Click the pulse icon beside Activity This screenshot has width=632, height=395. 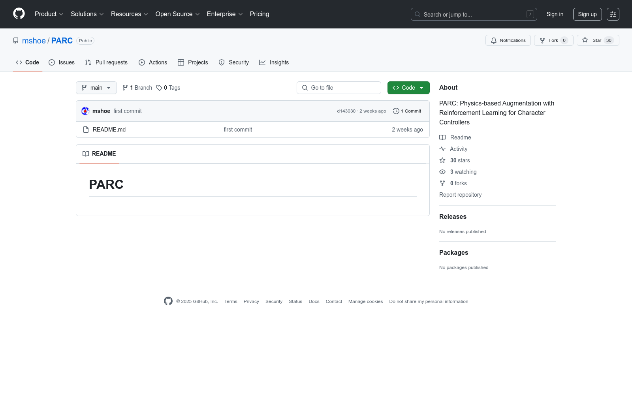pos(442,149)
